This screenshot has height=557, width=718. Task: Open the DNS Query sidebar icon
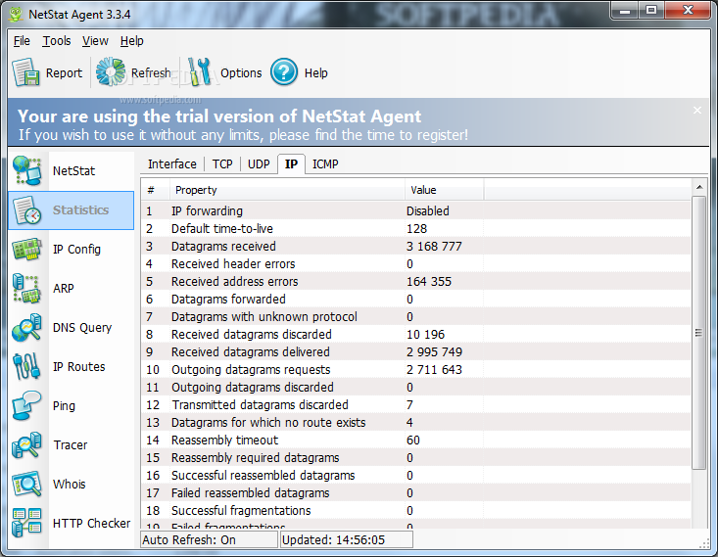(27, 327)
